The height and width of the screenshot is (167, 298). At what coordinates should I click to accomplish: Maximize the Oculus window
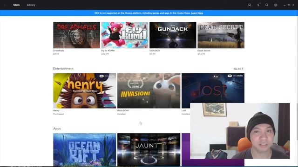289,5
